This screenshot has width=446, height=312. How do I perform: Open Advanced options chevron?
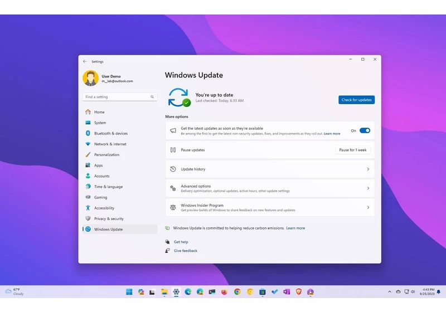point(368,188)
